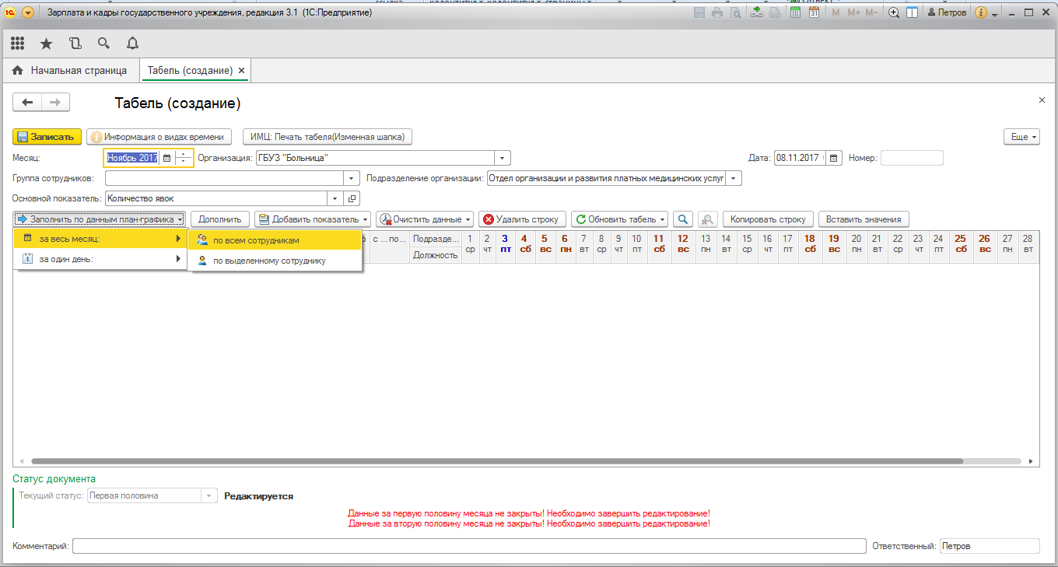Viewport: 1058px width, 567px height.
Task: Click into the Комментарий input field
Action: point(468,546)
